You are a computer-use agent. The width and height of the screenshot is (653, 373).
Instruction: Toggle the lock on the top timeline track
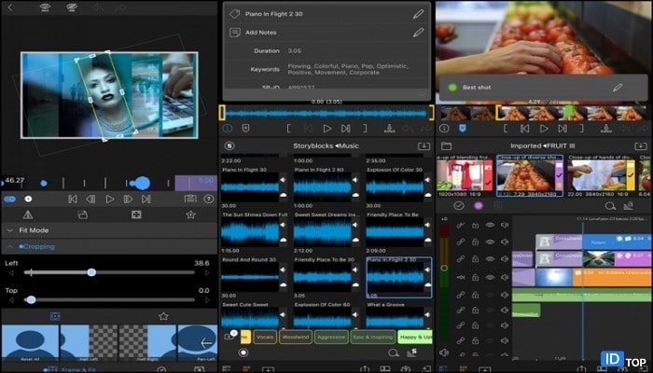(475, 225)
